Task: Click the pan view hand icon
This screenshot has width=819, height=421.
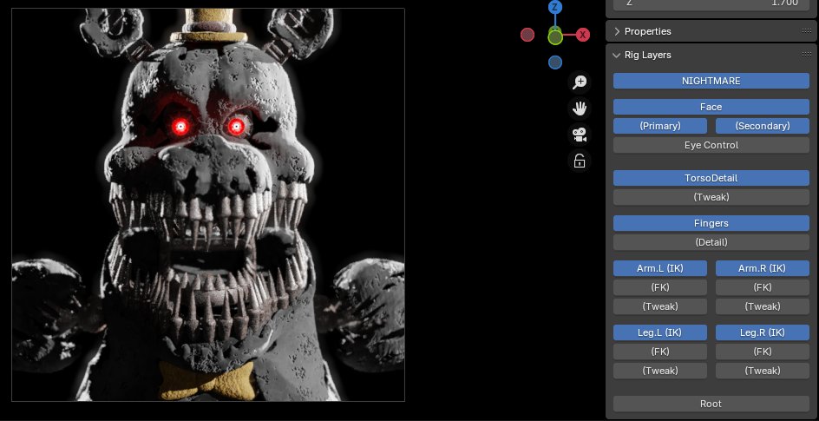Action: (x=580, y=109)
